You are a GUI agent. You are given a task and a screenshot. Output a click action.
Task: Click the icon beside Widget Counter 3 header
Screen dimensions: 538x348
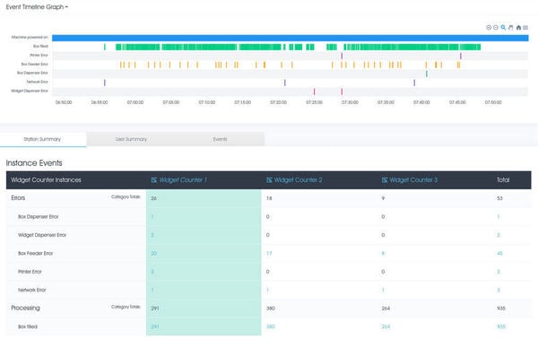pos(385,180)
